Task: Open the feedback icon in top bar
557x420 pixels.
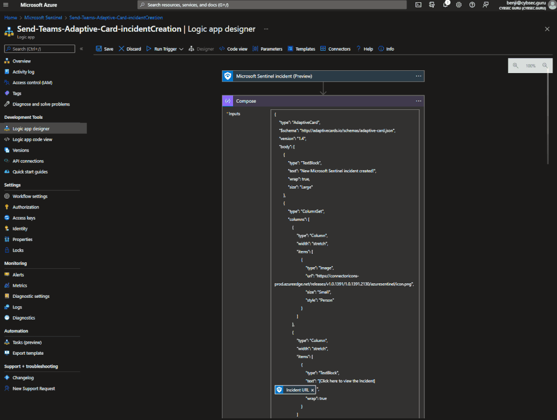Action: pyautogui.click(x=486, y=5)
